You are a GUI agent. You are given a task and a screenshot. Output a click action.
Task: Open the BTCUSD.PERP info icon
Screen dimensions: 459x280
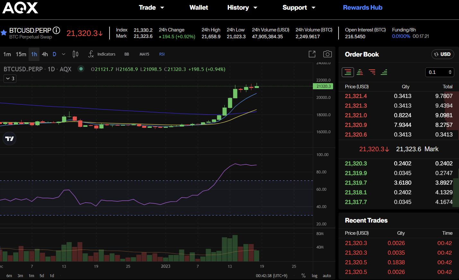pos(57,31)
